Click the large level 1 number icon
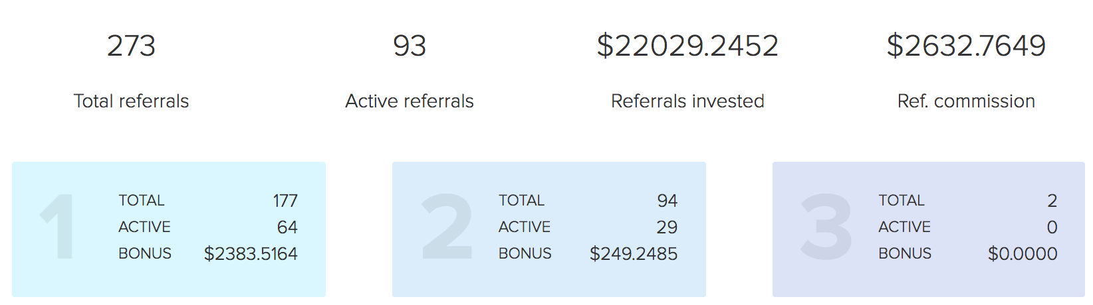The image size is (1093, 305). click(57, 226)
